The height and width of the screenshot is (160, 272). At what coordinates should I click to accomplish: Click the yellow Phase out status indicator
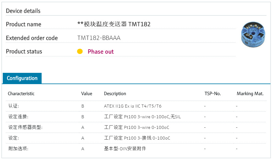coord(80,52)
